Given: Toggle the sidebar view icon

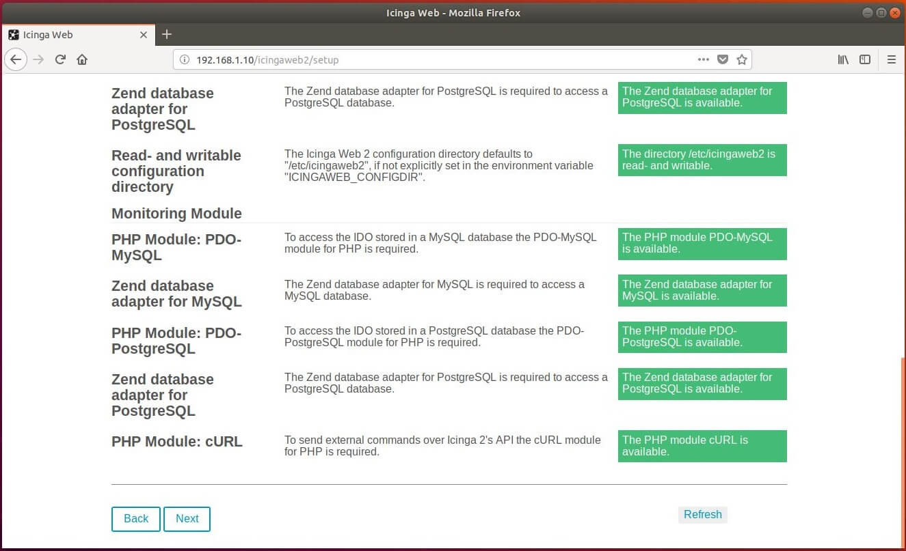Looking at the screenshot, I should [865, 59].
